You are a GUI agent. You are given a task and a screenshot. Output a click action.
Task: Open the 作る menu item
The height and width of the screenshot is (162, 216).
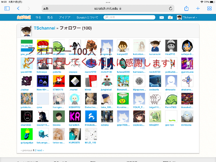(x=38, y=18)
